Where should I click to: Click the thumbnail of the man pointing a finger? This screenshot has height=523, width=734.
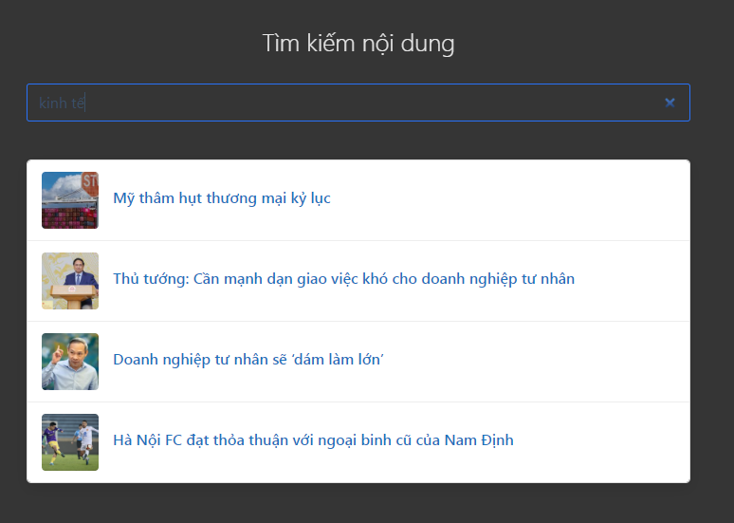(x=70, y=362)
